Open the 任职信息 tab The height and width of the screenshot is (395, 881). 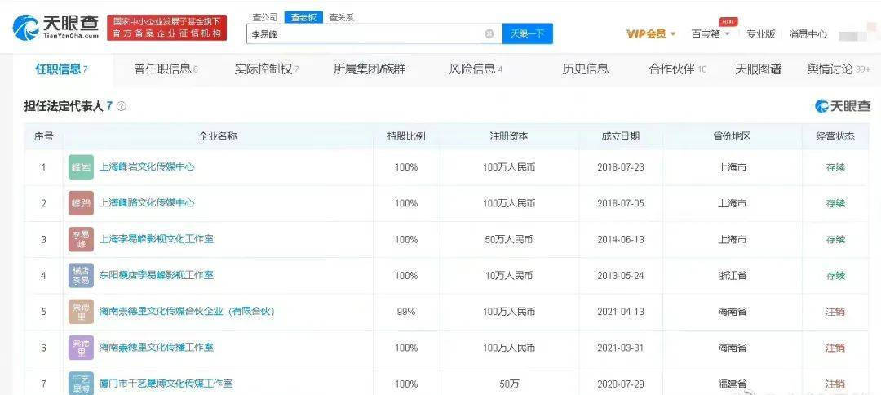[x=62, y=69]
